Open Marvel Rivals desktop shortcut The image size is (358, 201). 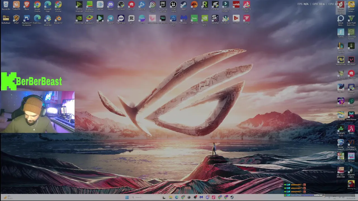[341, 61]
